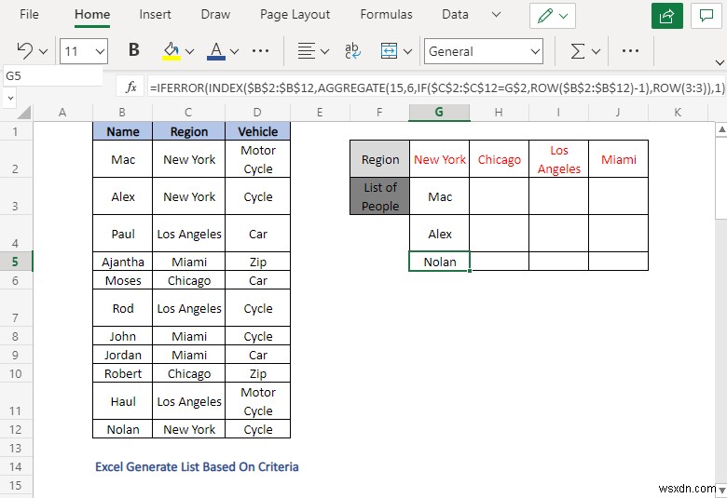
Task: Select column G header
Action: pyautogui.click(x=439, y=112)
